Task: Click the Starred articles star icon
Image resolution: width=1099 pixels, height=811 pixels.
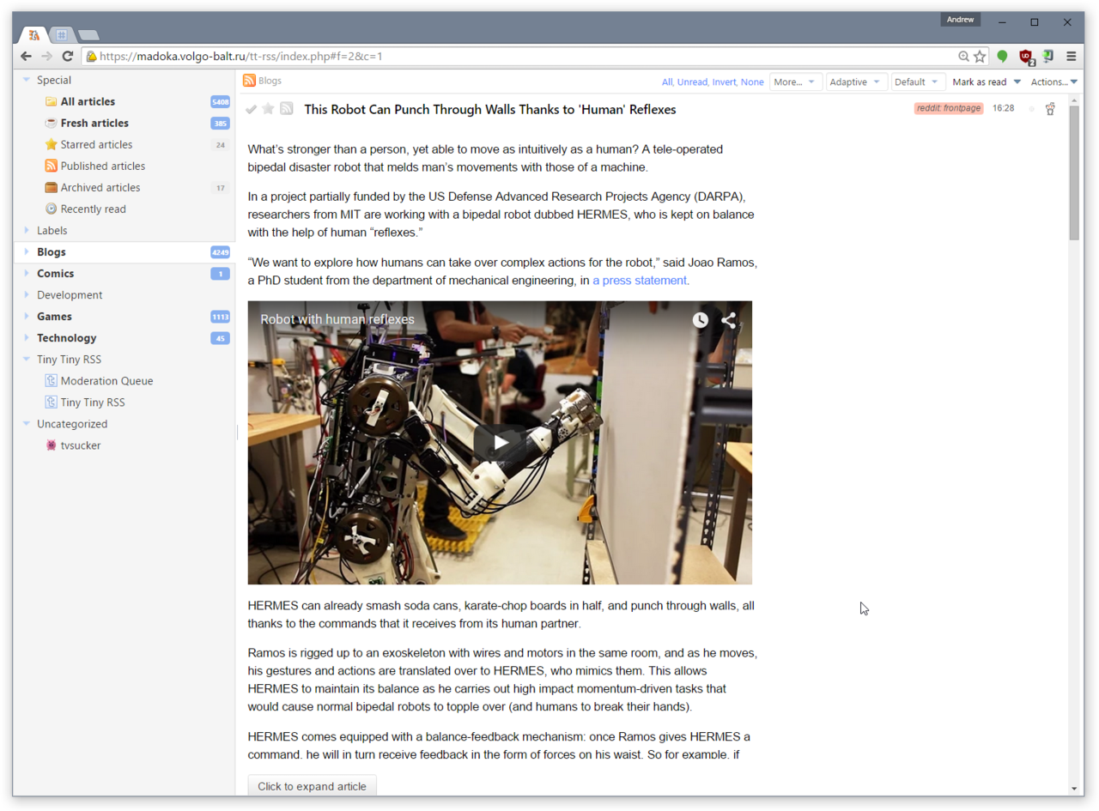Action: click(x=52, y=144)
